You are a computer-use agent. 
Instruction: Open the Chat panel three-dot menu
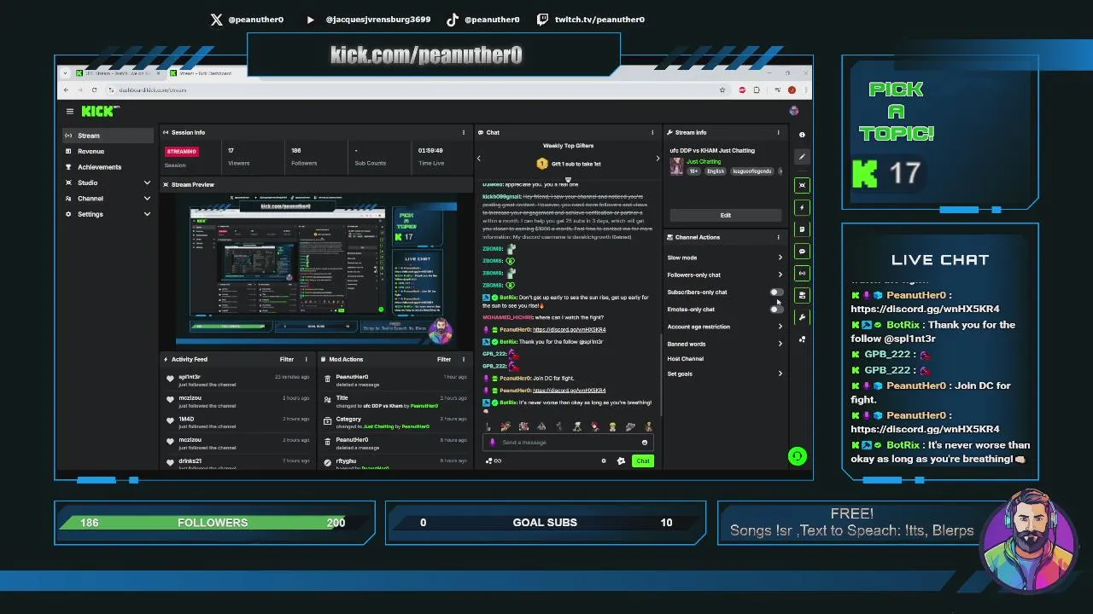point(652,132)
